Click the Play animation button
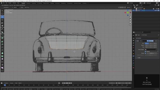The width and height of the screenshot is (160, 90). [68, 83]
